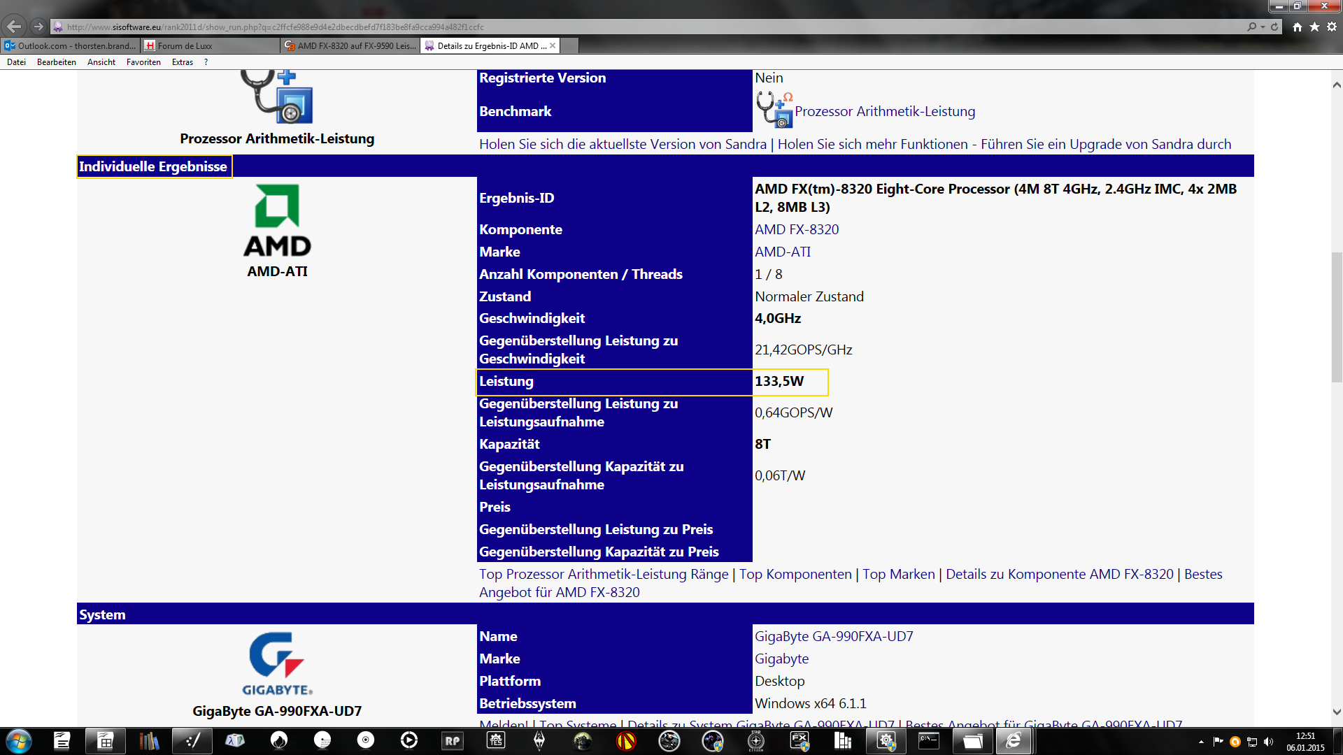1343x755 pixels.
Task: Go back to the previous page
Action: click(15, 27)
